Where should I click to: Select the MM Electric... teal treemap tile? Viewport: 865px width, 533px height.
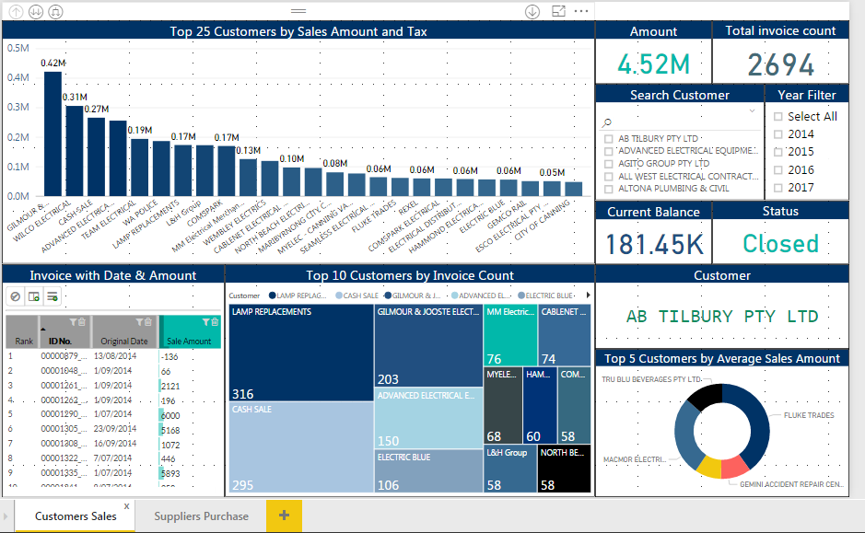[510, 335]
